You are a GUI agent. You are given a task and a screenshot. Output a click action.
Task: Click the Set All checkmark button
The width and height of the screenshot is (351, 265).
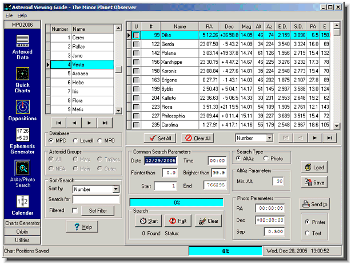(x=160, y=138)
